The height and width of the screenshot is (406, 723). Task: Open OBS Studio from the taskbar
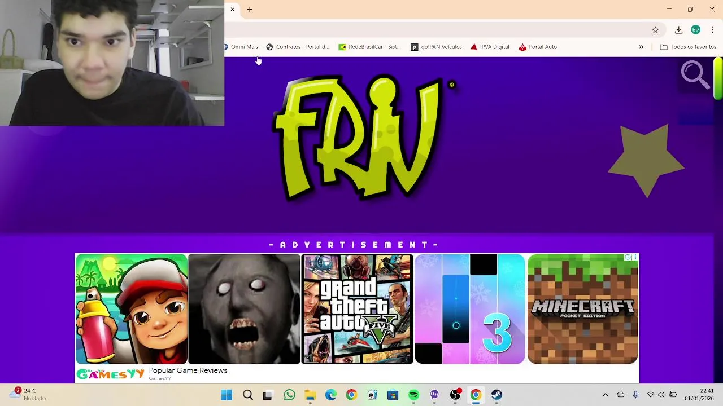tap(455, 395)
